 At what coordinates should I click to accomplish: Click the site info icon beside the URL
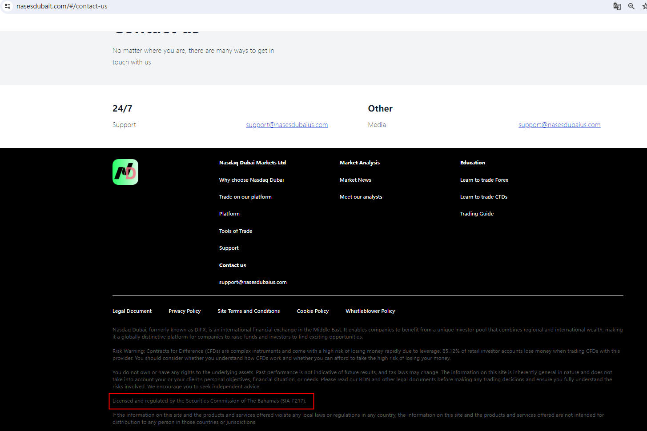pyautogui.click(x=8, y=6)
